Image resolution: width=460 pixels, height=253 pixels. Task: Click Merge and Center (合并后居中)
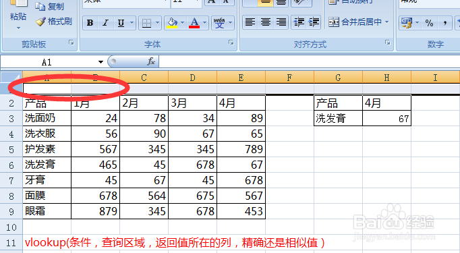pos(355,22)
